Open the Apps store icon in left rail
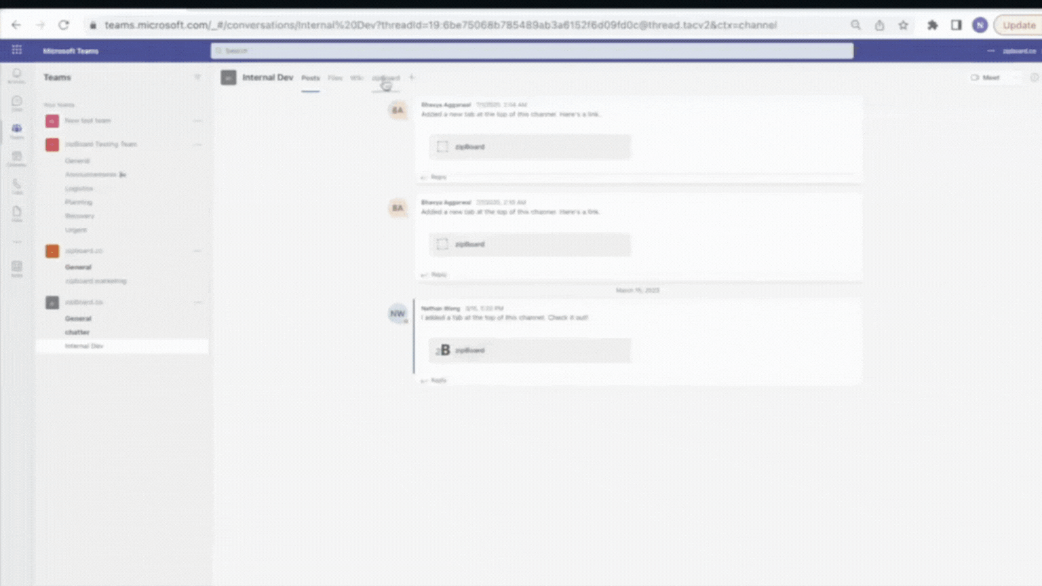This screenshot has height=586, width=1042. [17, 269]
